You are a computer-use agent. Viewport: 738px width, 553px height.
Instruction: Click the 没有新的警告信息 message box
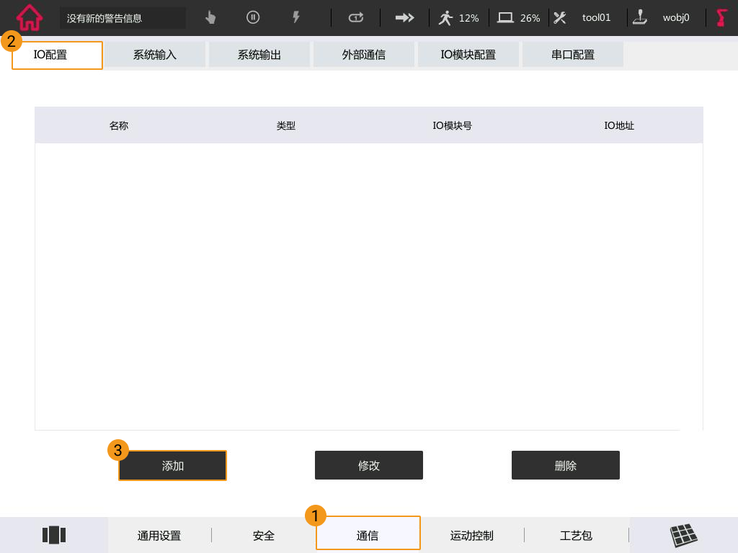click(x=123, y=18)
